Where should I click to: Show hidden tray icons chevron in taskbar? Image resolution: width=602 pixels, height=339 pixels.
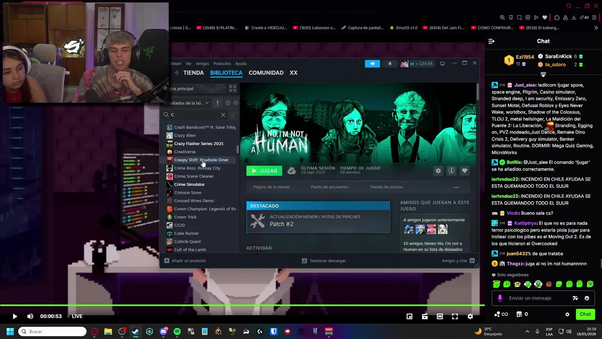click(x=527, y=331)
